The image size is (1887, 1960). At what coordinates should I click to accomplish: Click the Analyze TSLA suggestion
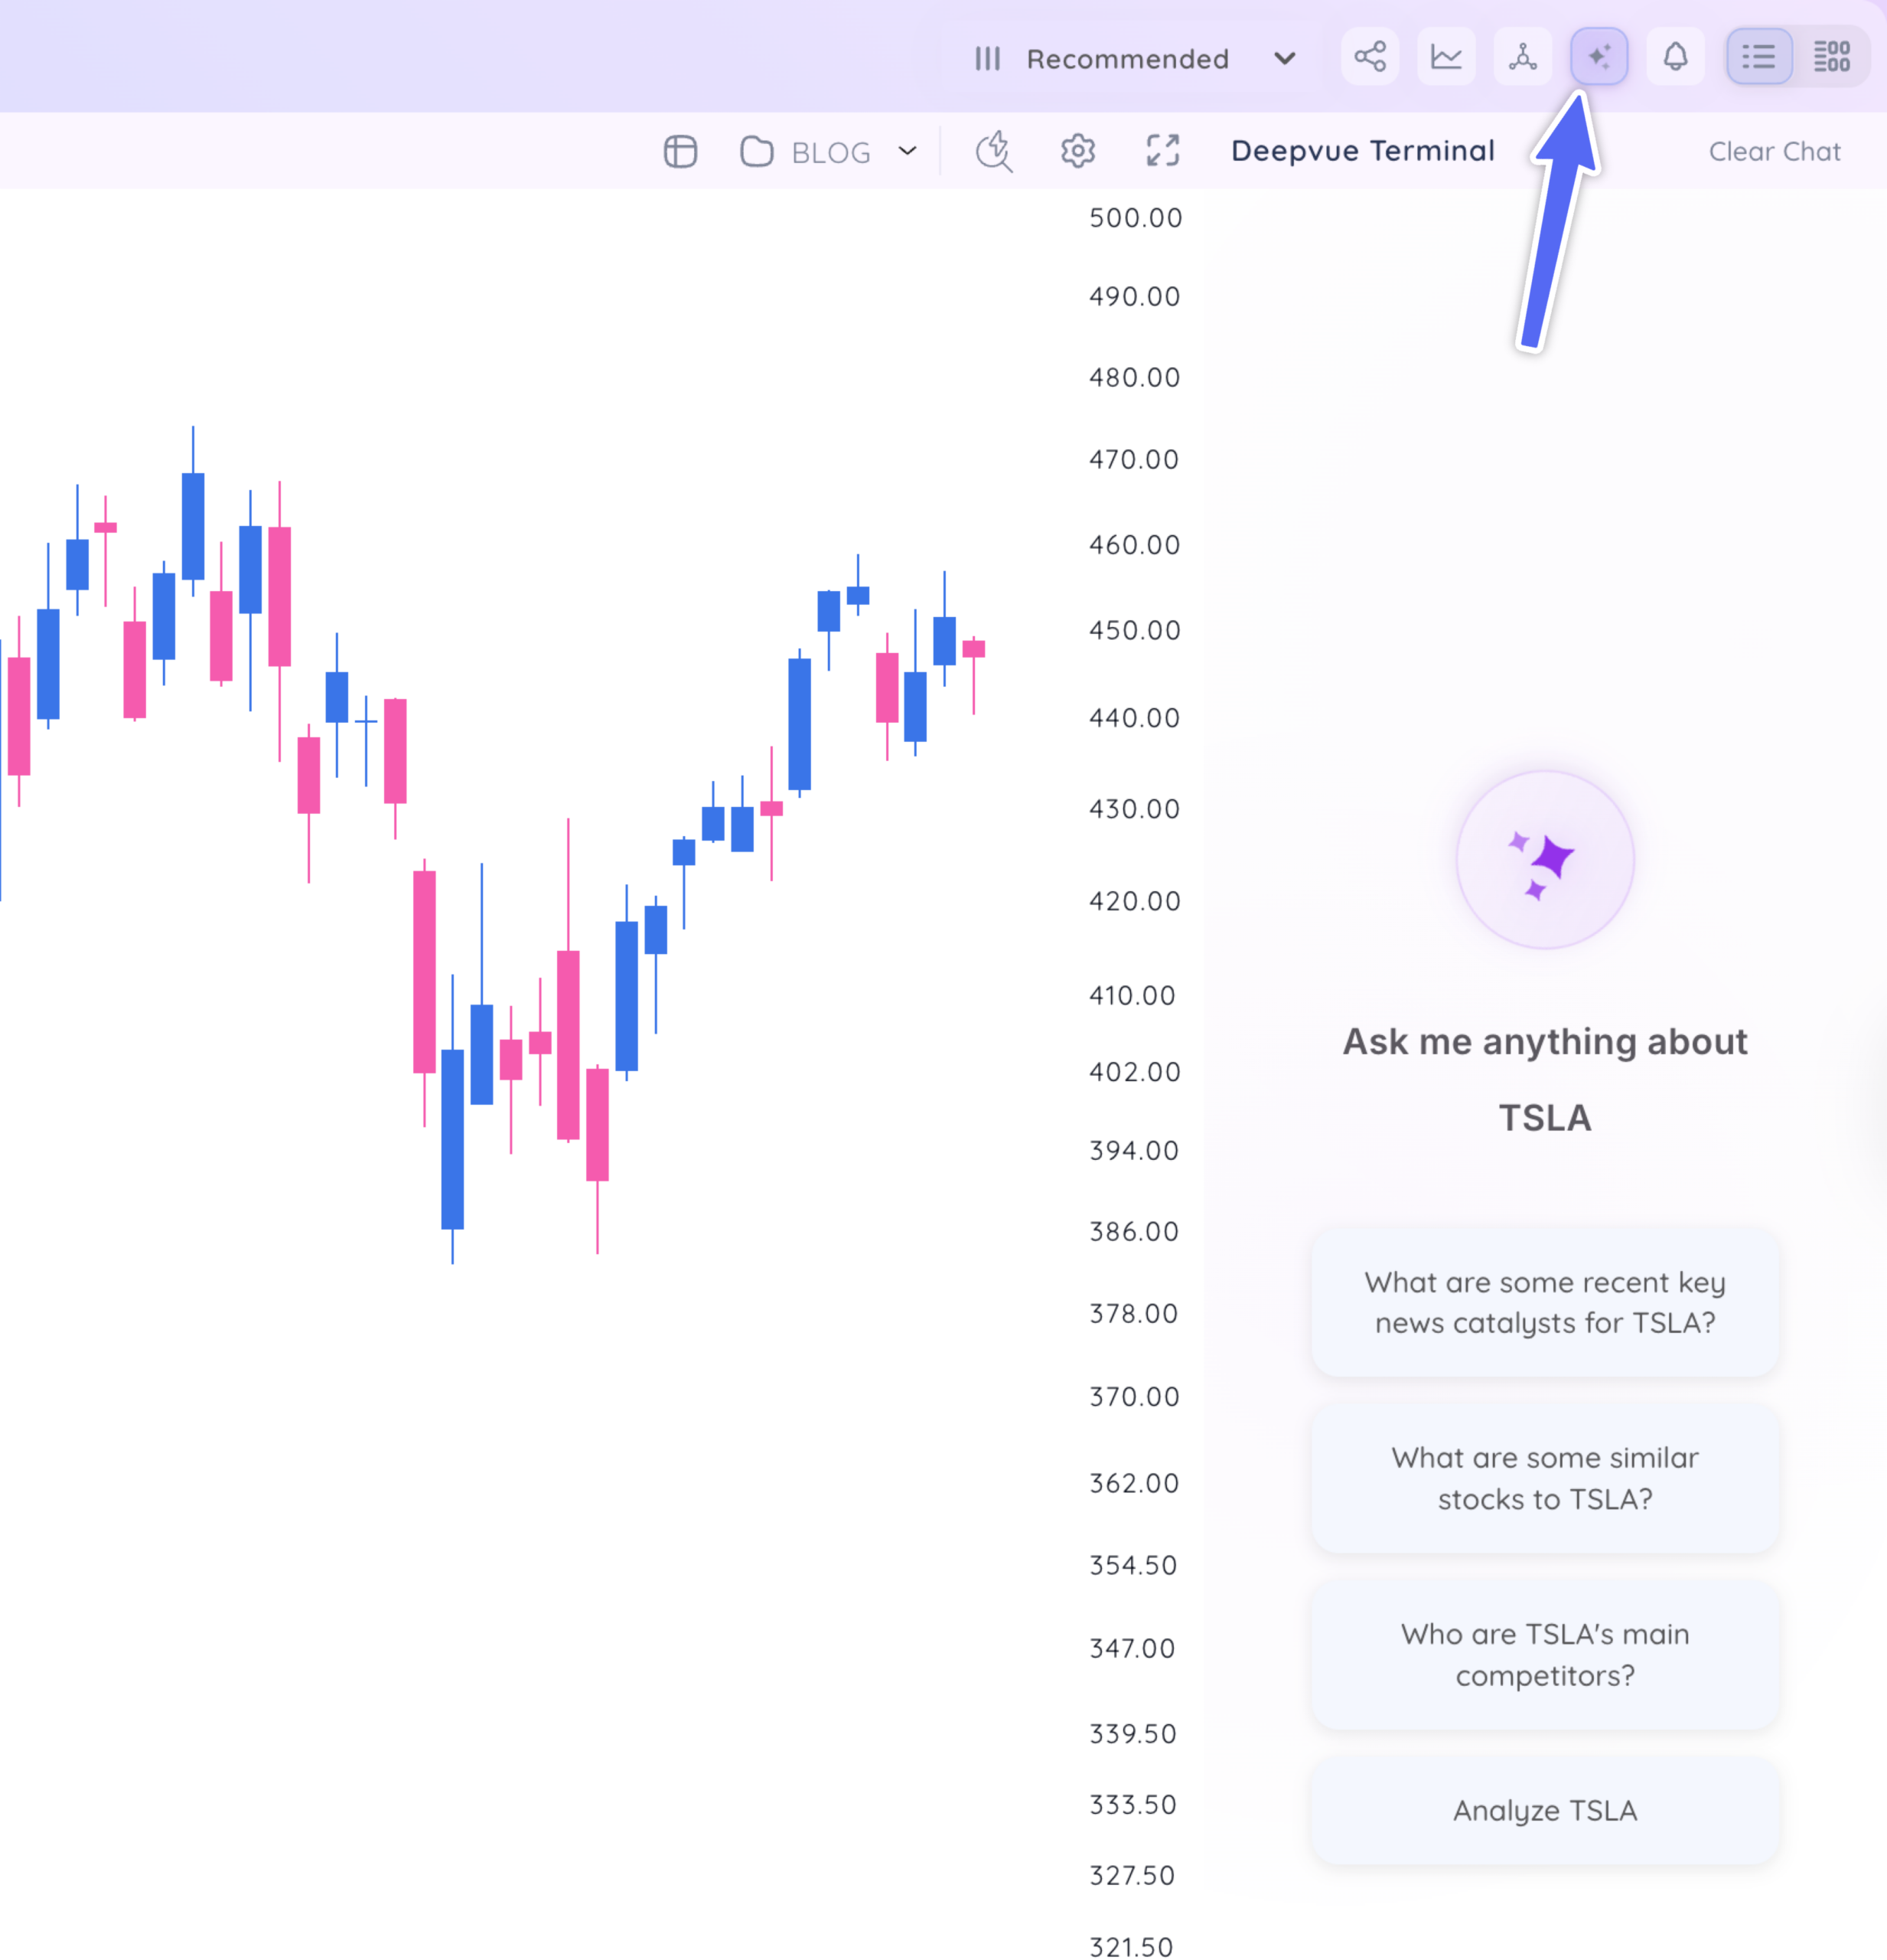1544,1810
